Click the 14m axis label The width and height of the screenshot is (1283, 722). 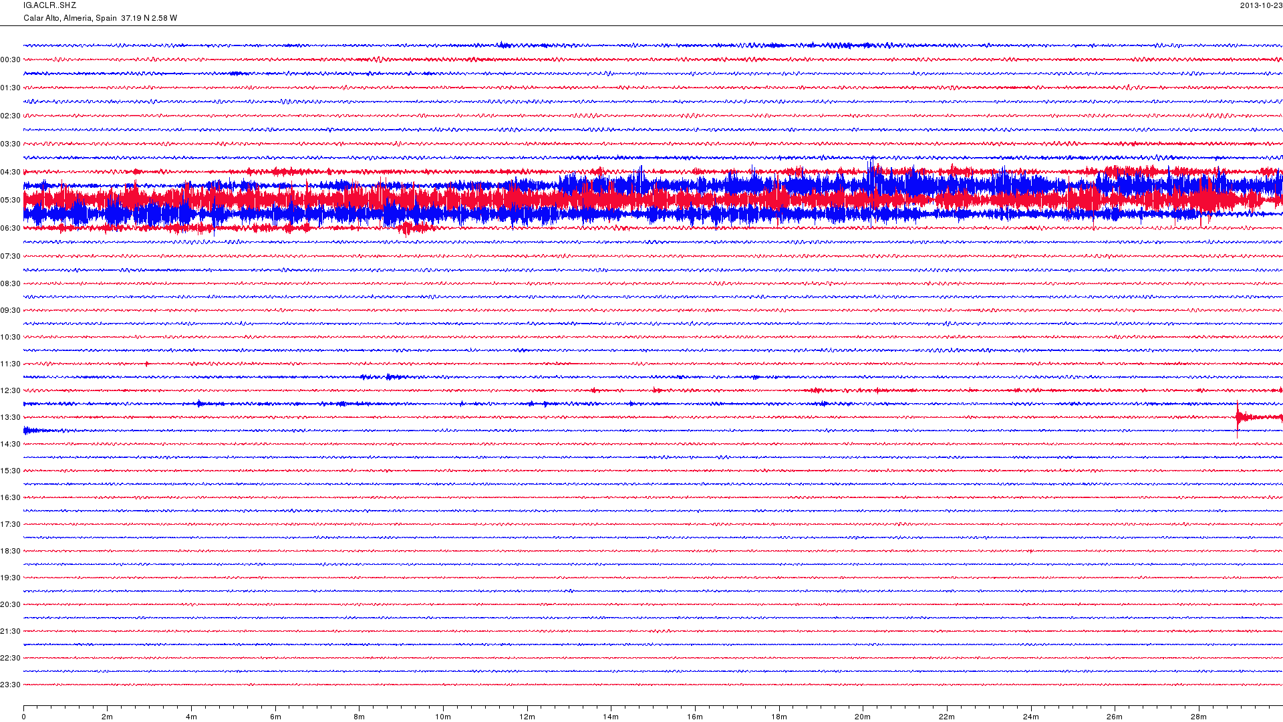tap(611, 717)
